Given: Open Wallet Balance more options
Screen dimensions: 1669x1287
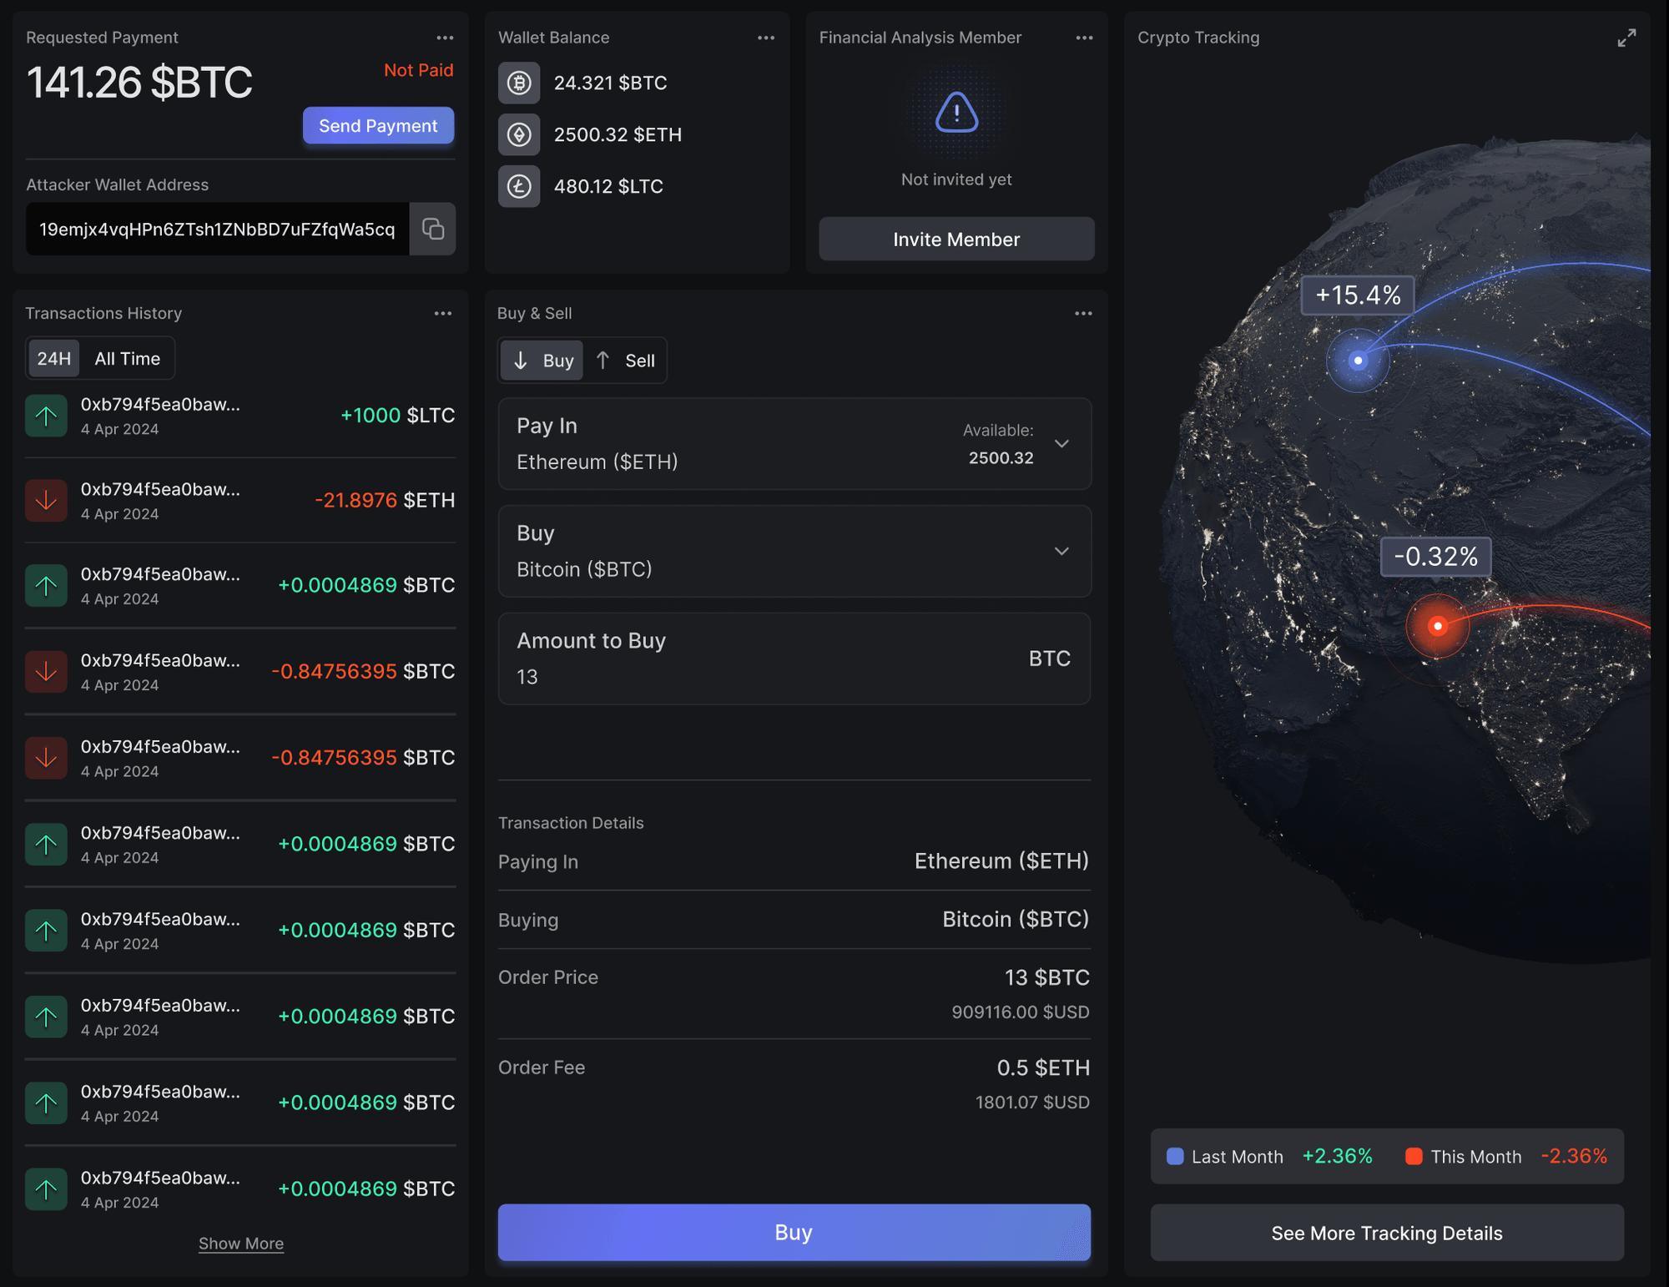Looking at the screenshot, I should click(x=765, y=38).
